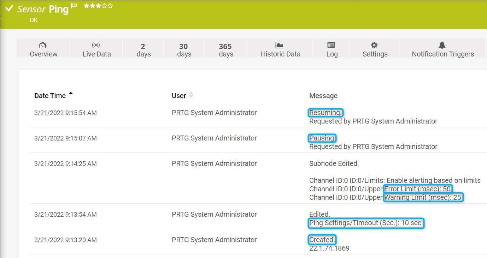Toggle the flag marker next to Ping
487x258 pixels.
tap(73, 6)
